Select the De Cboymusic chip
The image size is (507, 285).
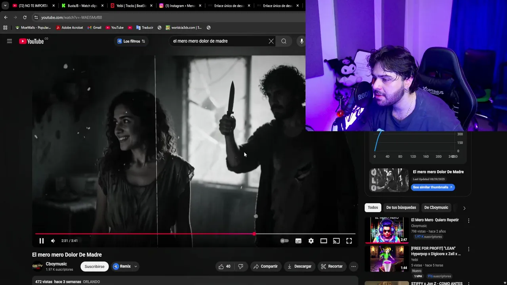click(x=436, y=207)
